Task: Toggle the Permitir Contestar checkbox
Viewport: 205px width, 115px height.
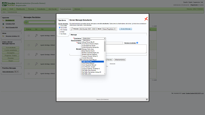Action: coord(137,43)
